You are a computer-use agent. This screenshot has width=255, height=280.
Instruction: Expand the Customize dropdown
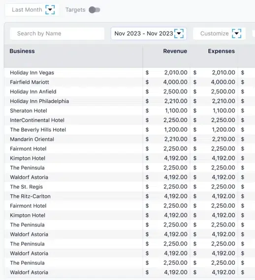219,33
